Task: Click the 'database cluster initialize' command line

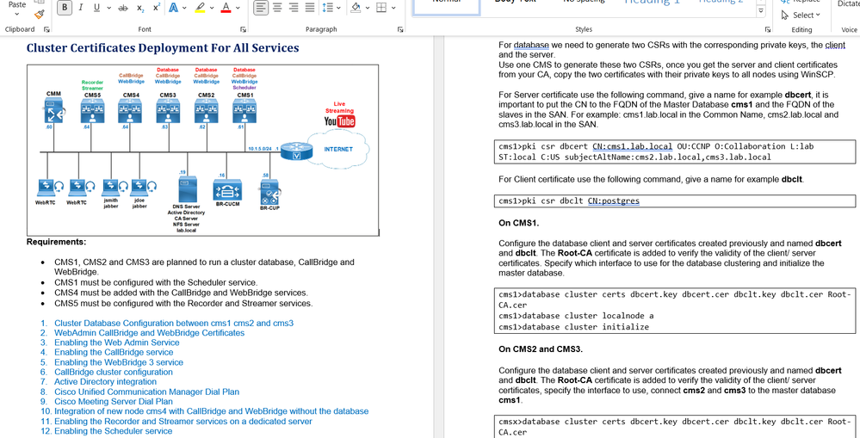Action: pos(573,327)
